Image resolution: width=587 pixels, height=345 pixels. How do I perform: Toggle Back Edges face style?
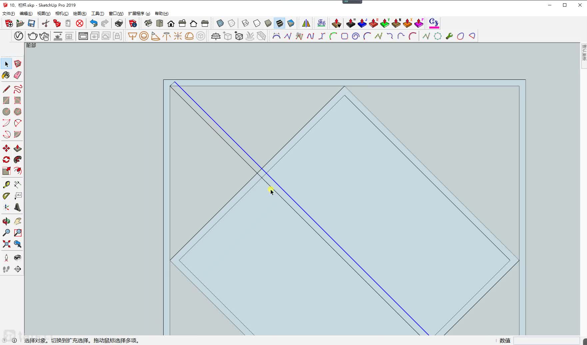pyautogui.click(x=232, y=23)
